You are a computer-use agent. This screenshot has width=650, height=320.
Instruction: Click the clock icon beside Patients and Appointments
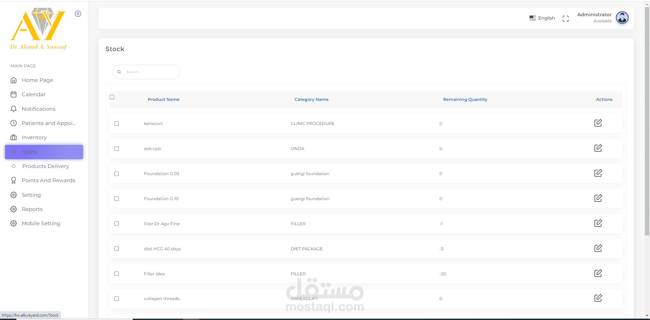[14, 123]
